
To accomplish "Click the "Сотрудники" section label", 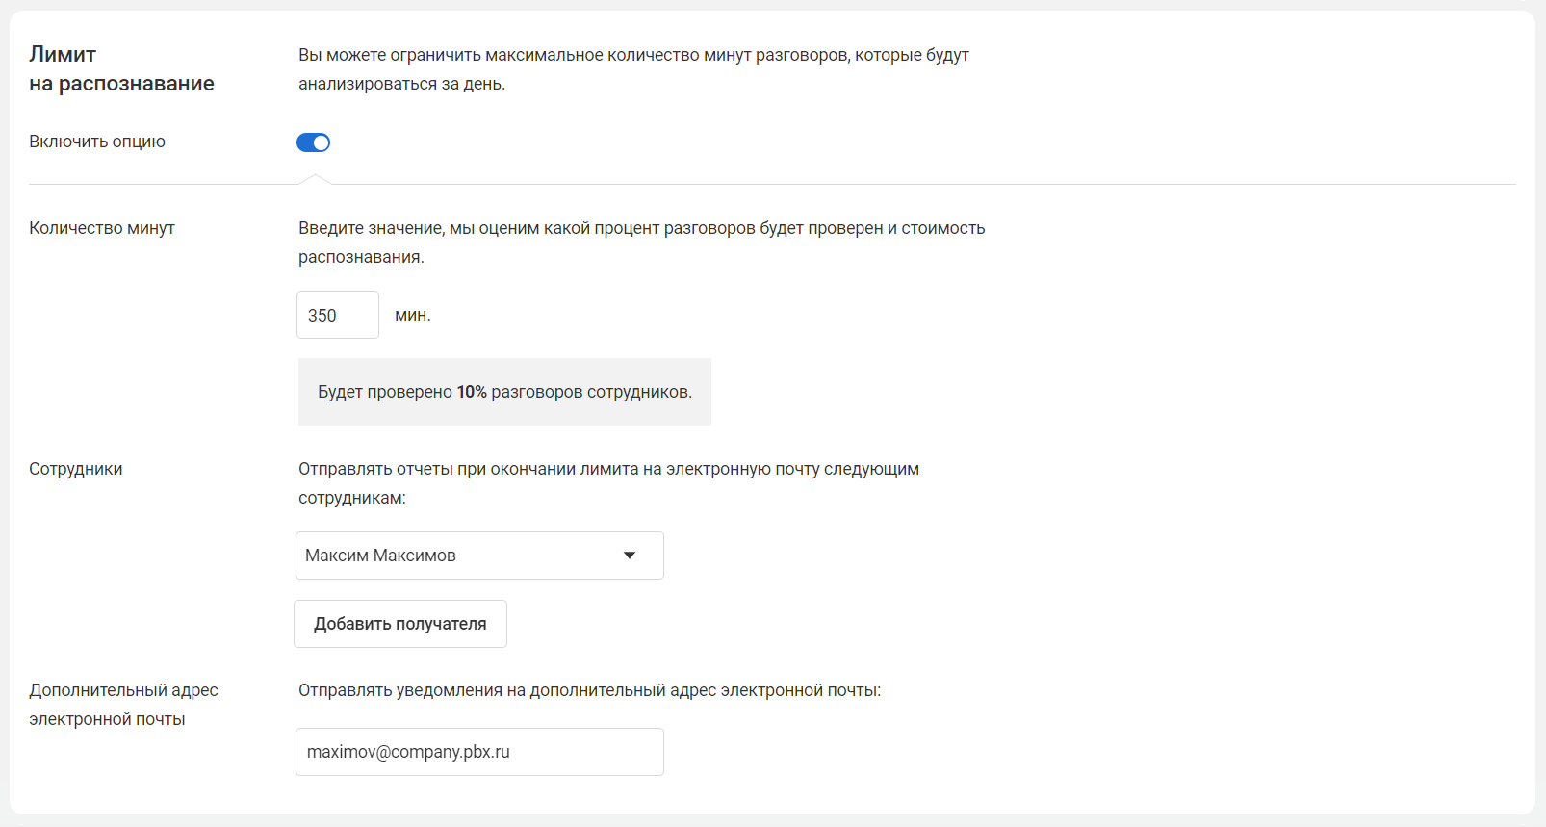I will point(76,469).
